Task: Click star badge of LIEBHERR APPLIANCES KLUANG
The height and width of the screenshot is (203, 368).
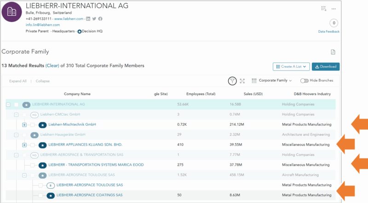Action: point(42,145)
